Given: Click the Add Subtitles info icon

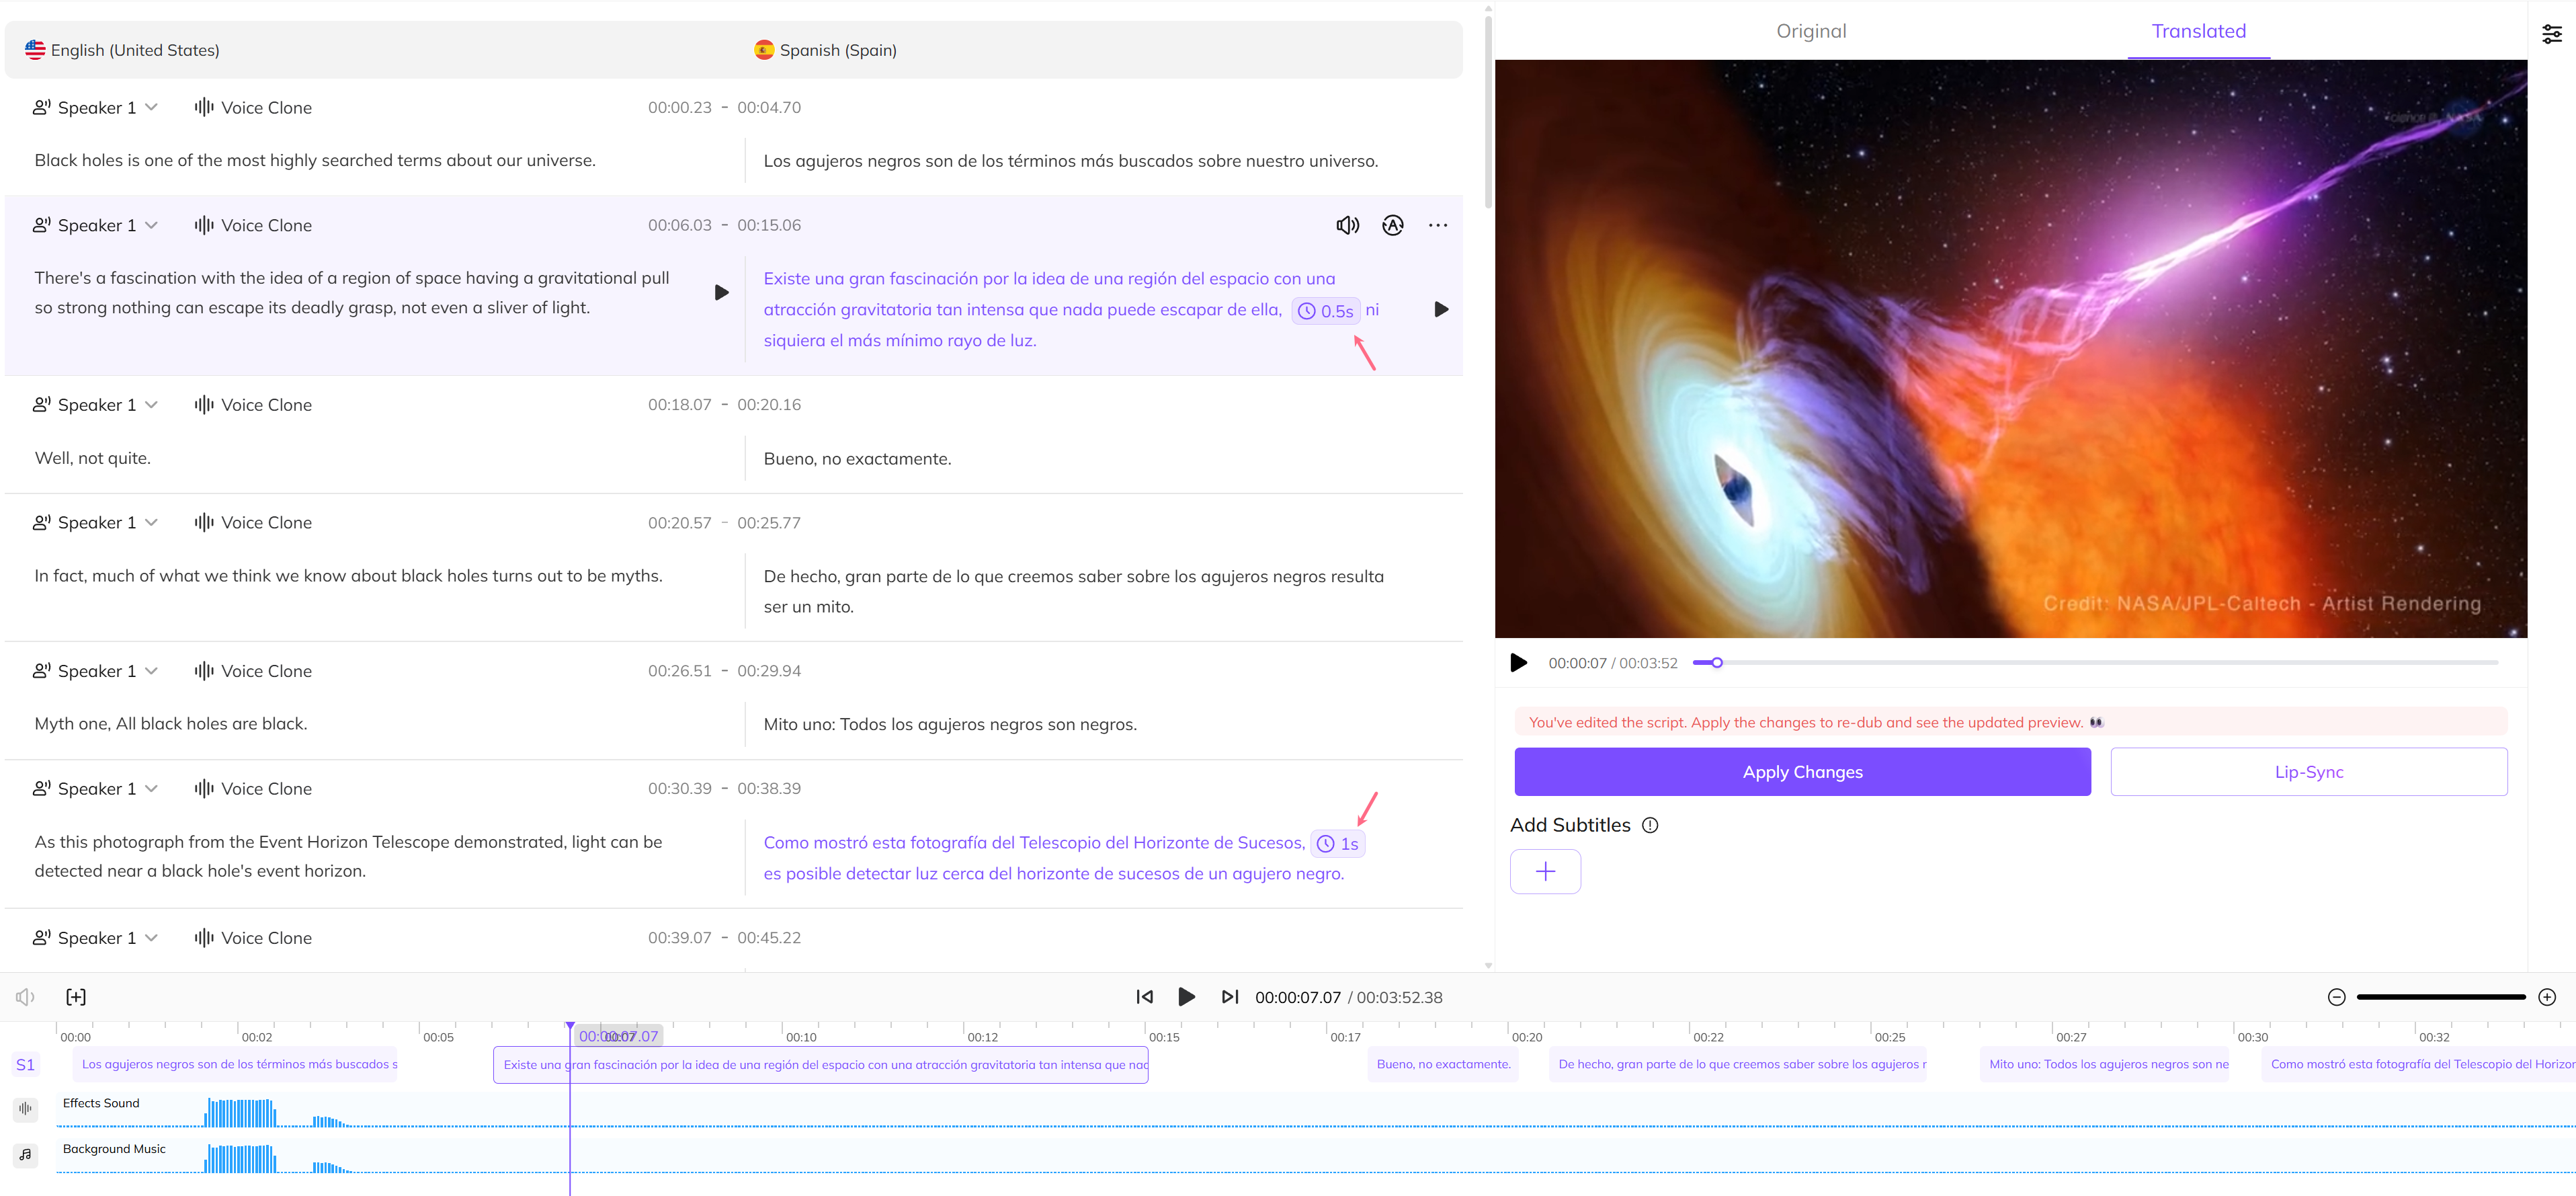Looking at the screenshot, I should click(1650, 825).
